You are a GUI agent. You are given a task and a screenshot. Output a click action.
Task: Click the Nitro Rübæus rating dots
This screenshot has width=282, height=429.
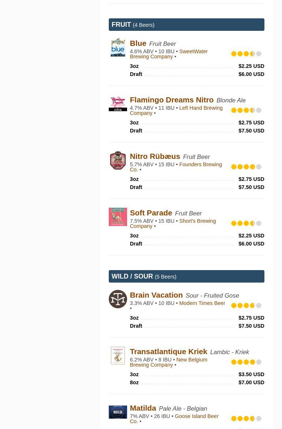click(246, 167)
